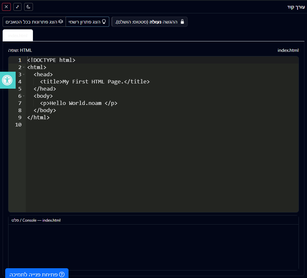307x278 pixels.
Task: Open support request פתיחת פנייה לתמיכה
Action: (37, 273)
